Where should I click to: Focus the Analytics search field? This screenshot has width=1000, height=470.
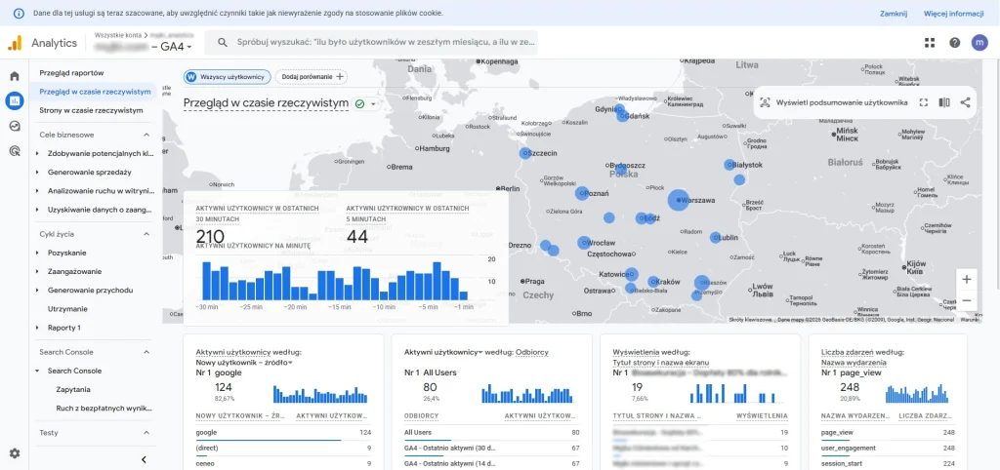tap(371, 43)
